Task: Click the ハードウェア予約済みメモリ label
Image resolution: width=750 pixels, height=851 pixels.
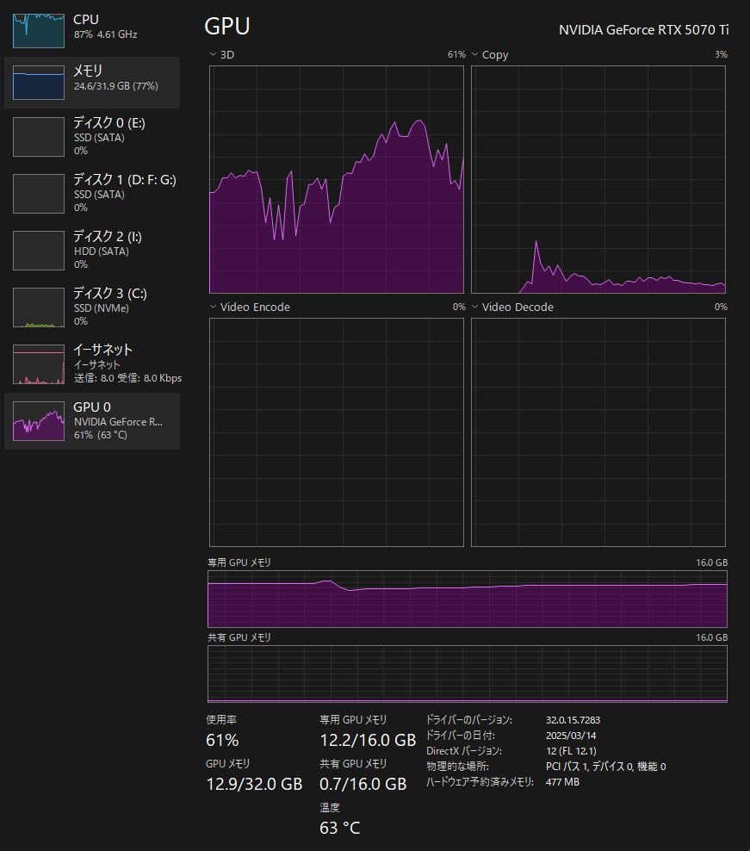Action: [x=480, y=782]
